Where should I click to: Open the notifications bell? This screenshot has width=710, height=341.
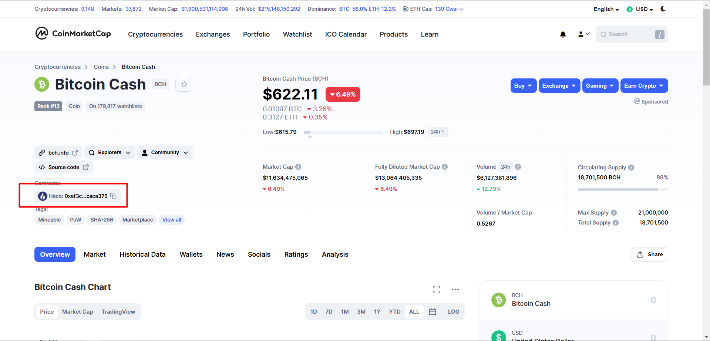(x=563, y=34)
